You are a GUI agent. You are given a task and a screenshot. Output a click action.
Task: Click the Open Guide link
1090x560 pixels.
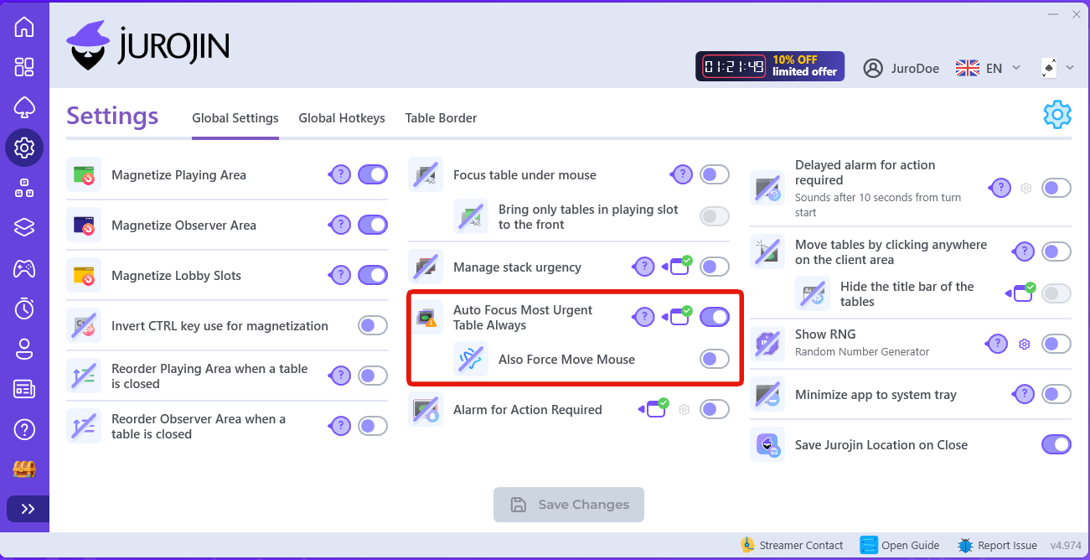point(900,545)
